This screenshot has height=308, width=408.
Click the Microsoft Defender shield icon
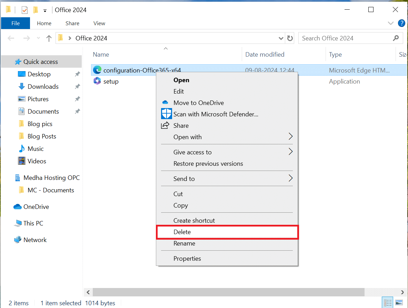coord(166,114)
